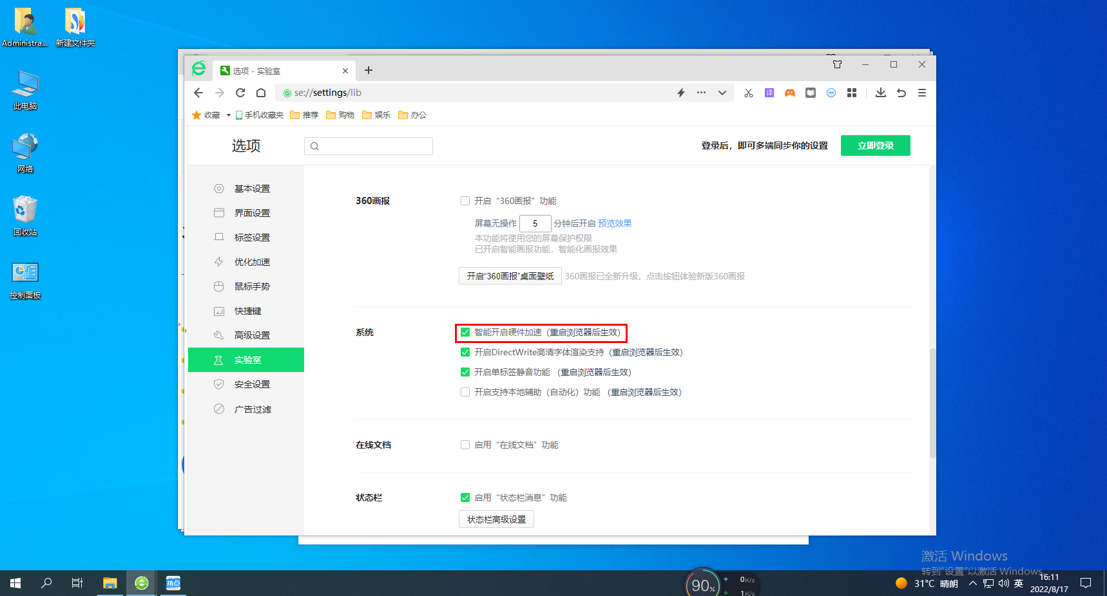Click the 立即登录 button
This screenshot has height=596, width=1107.
[x=876, y=145]
